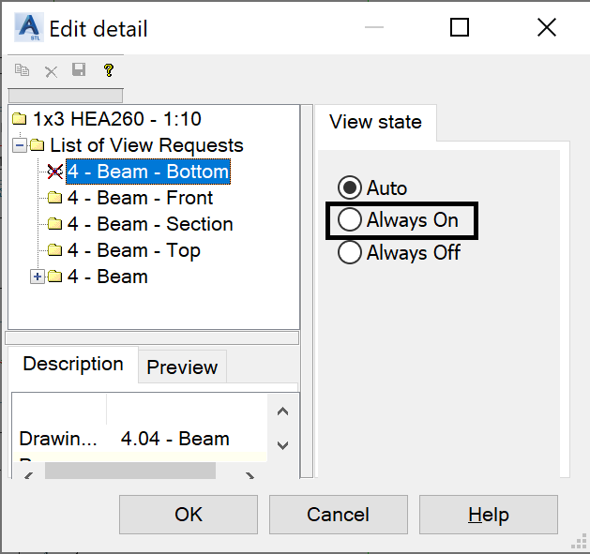Click the folder icon of Beam - Front
The width and height of the screenshot is (590, 554).
point(55,198)
